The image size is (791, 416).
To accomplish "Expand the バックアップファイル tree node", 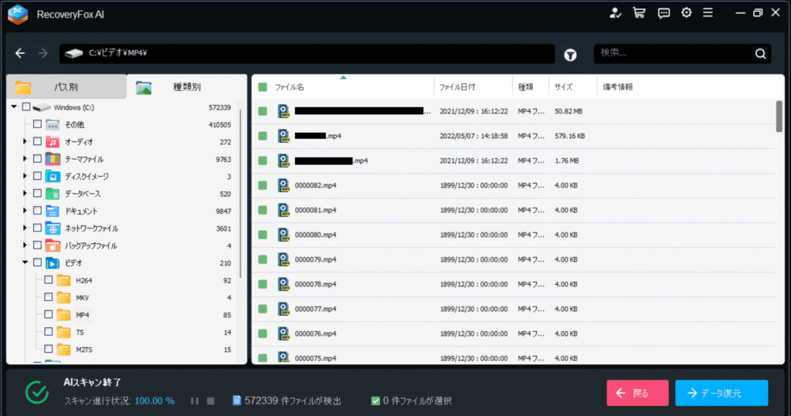I will pos(25,245).
